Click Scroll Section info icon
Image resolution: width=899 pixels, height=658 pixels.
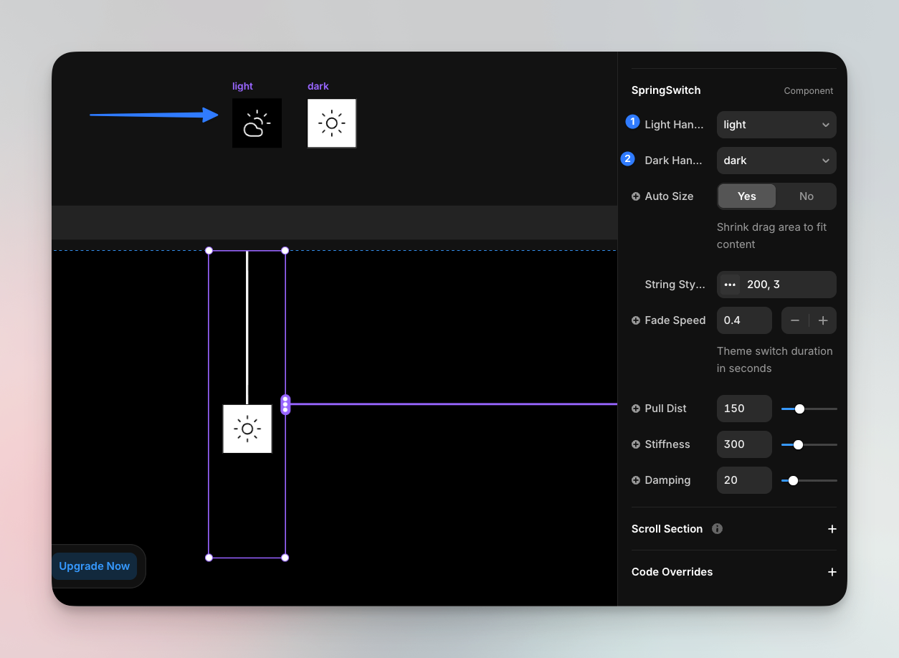coord(717,529)
